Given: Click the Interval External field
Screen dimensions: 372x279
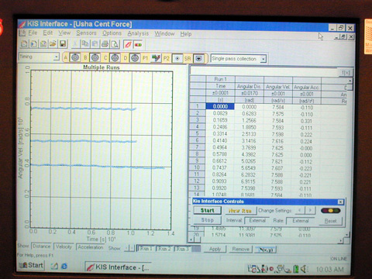Looking at the screenshot, I should point(257,220).
